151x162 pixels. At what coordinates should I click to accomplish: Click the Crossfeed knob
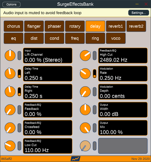point(10,128)
